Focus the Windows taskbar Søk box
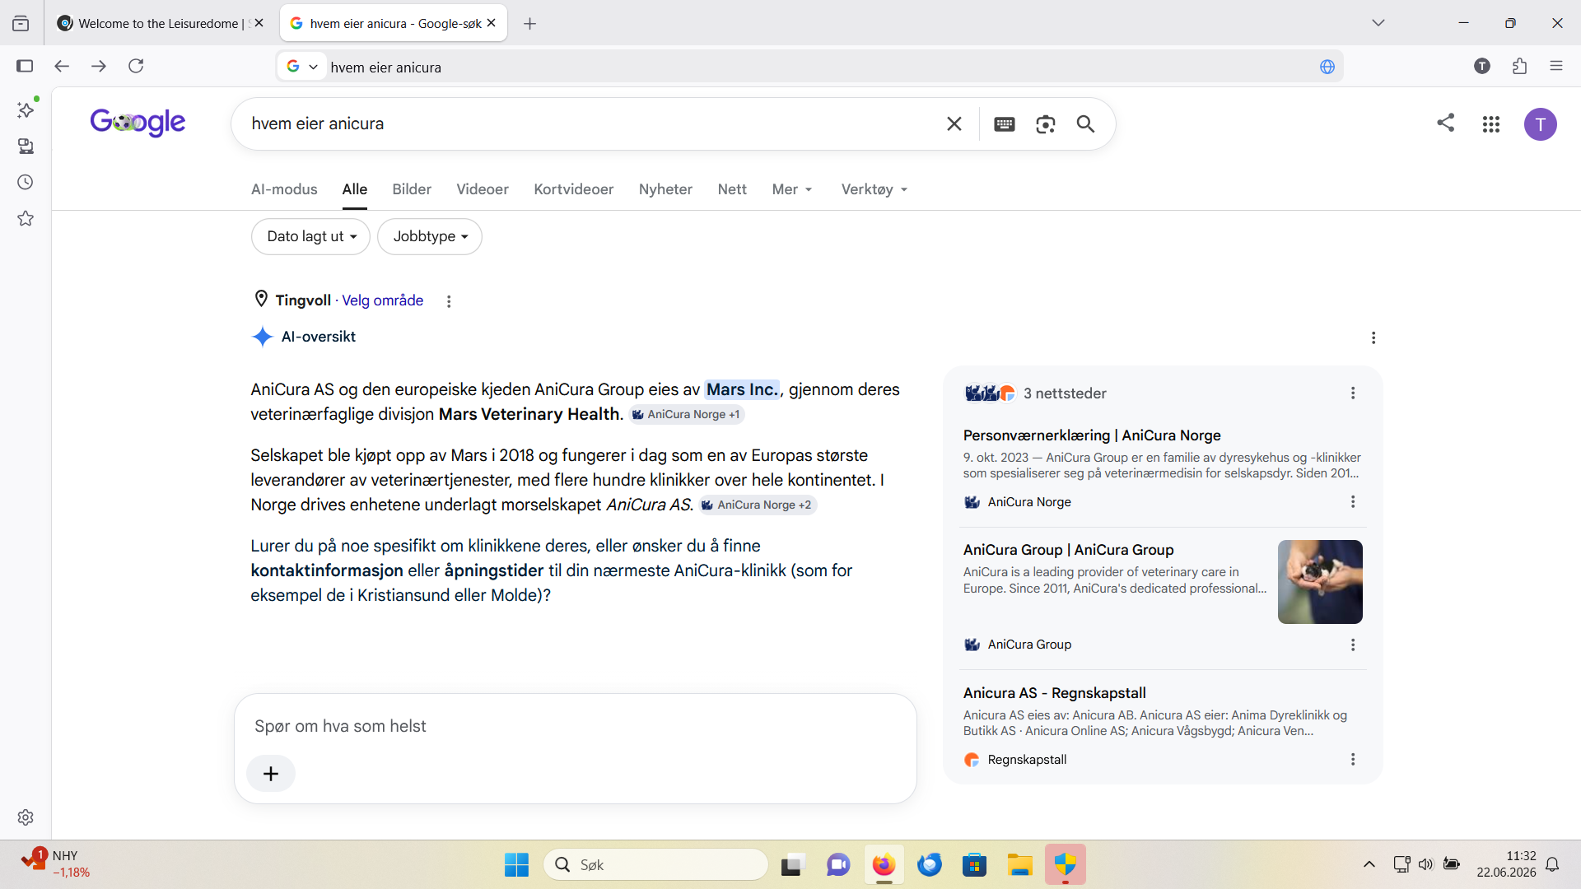Image resolution: width=1581 pixels, height=889 pixels. coord(655,864)
